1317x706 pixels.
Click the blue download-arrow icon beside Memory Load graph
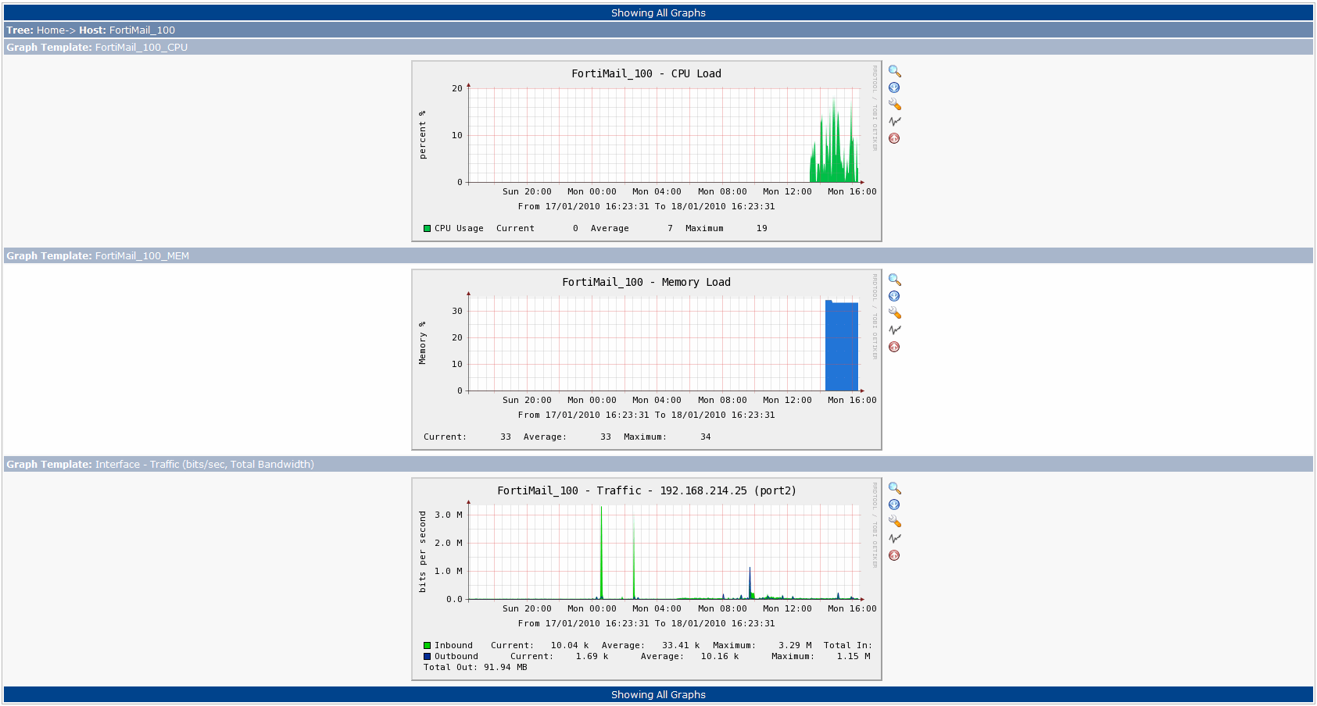click(894, 296)
